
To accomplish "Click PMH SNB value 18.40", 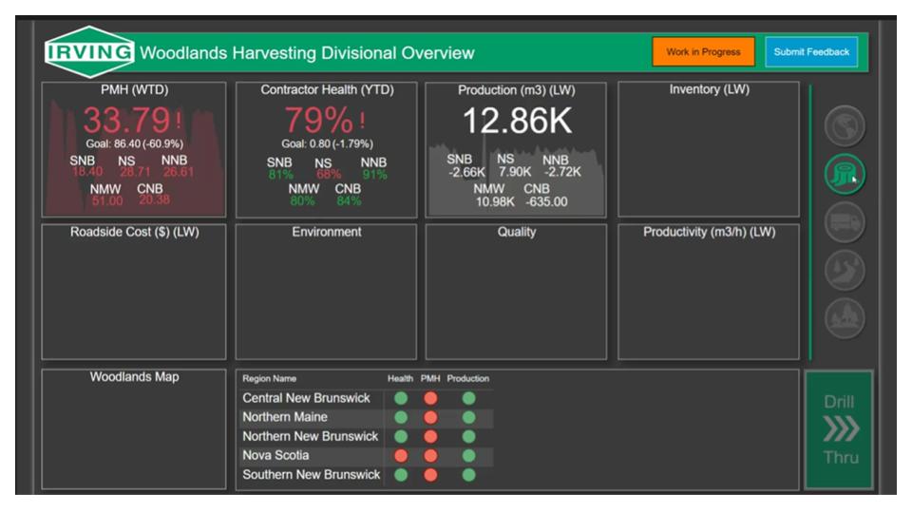I will click(86, 172).
